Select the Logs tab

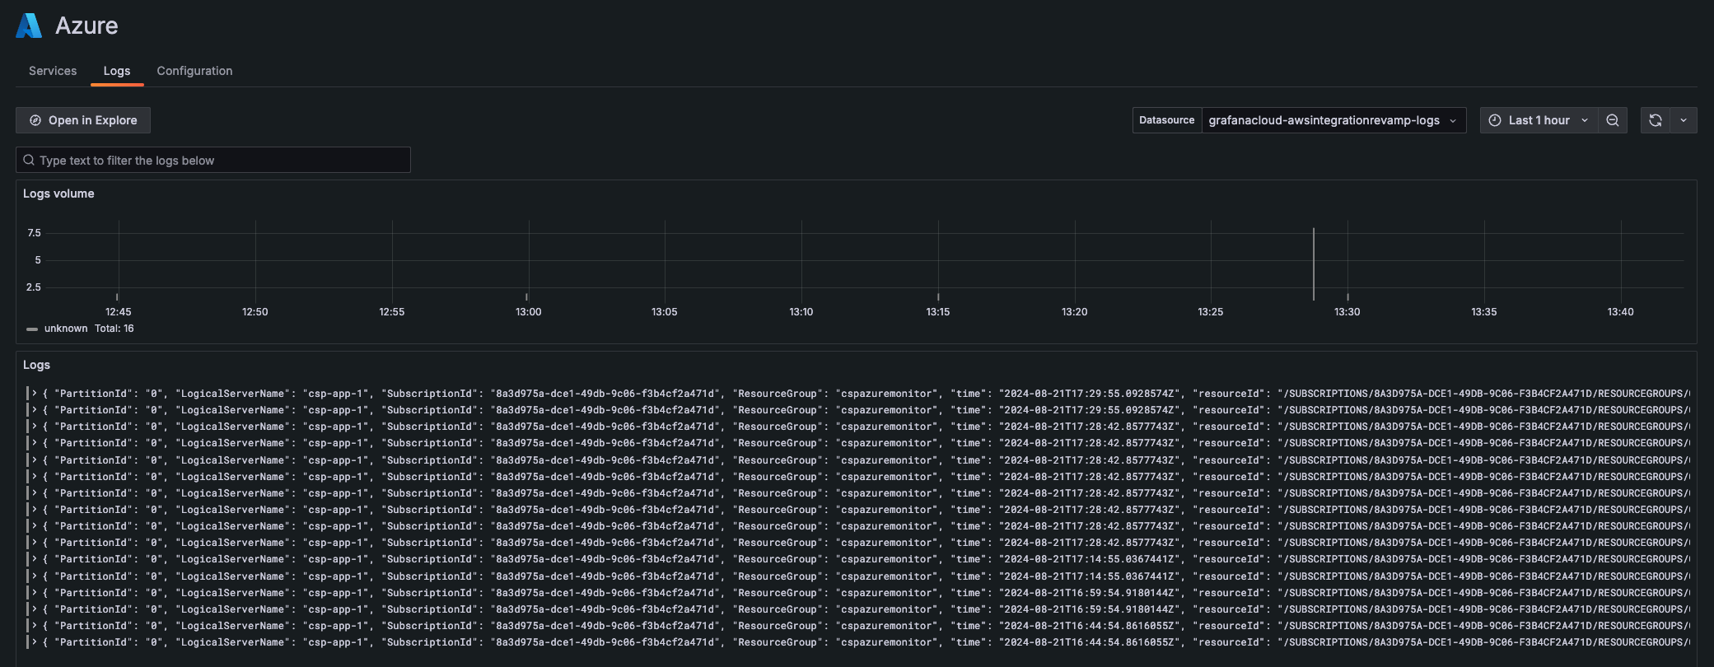pyautogui.click(x=117, y=71)
